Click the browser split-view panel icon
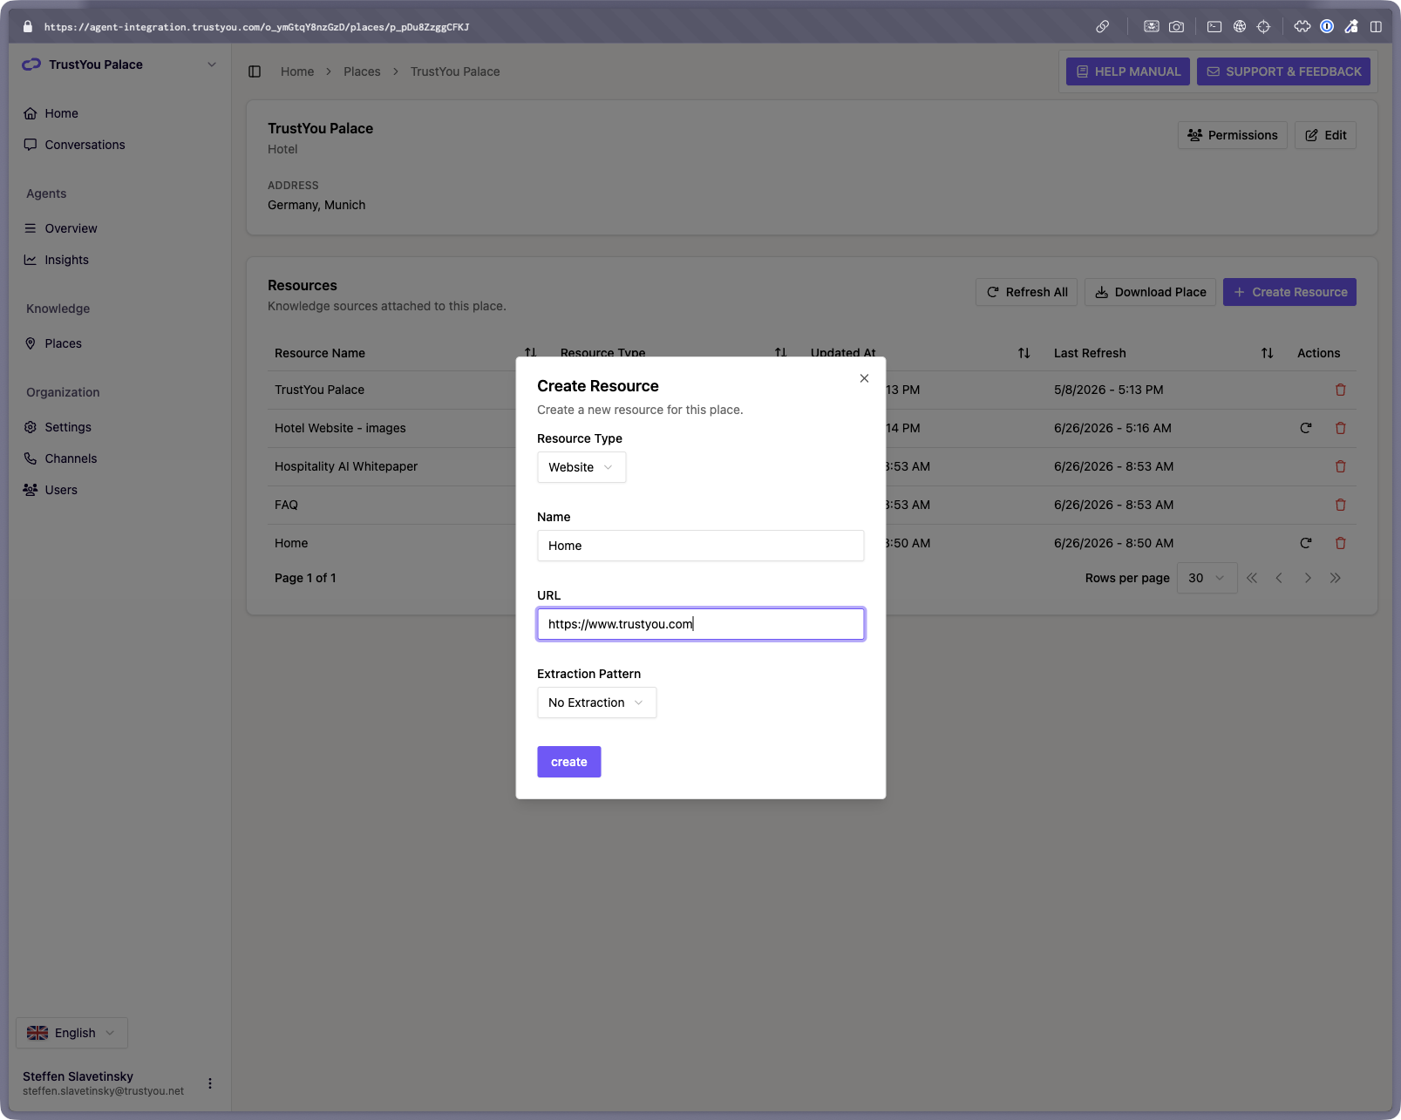The height and width of the screenshot is (1120, 1401). pos(1376,26)
